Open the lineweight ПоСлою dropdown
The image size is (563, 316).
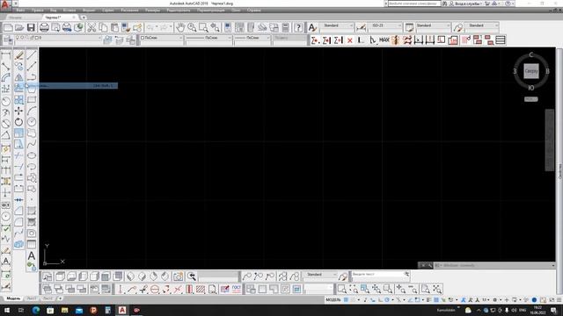[x=252, y=38]
